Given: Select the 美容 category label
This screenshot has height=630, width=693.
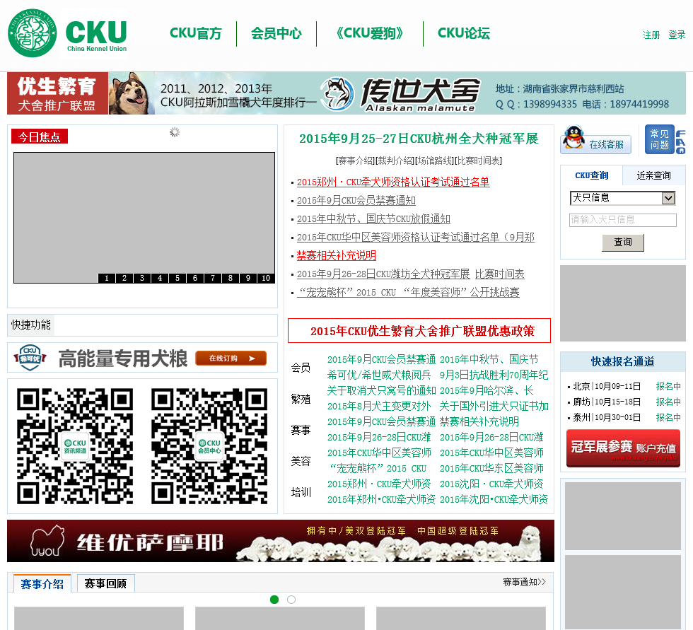Looking at the screenshot, I should 301,461.
